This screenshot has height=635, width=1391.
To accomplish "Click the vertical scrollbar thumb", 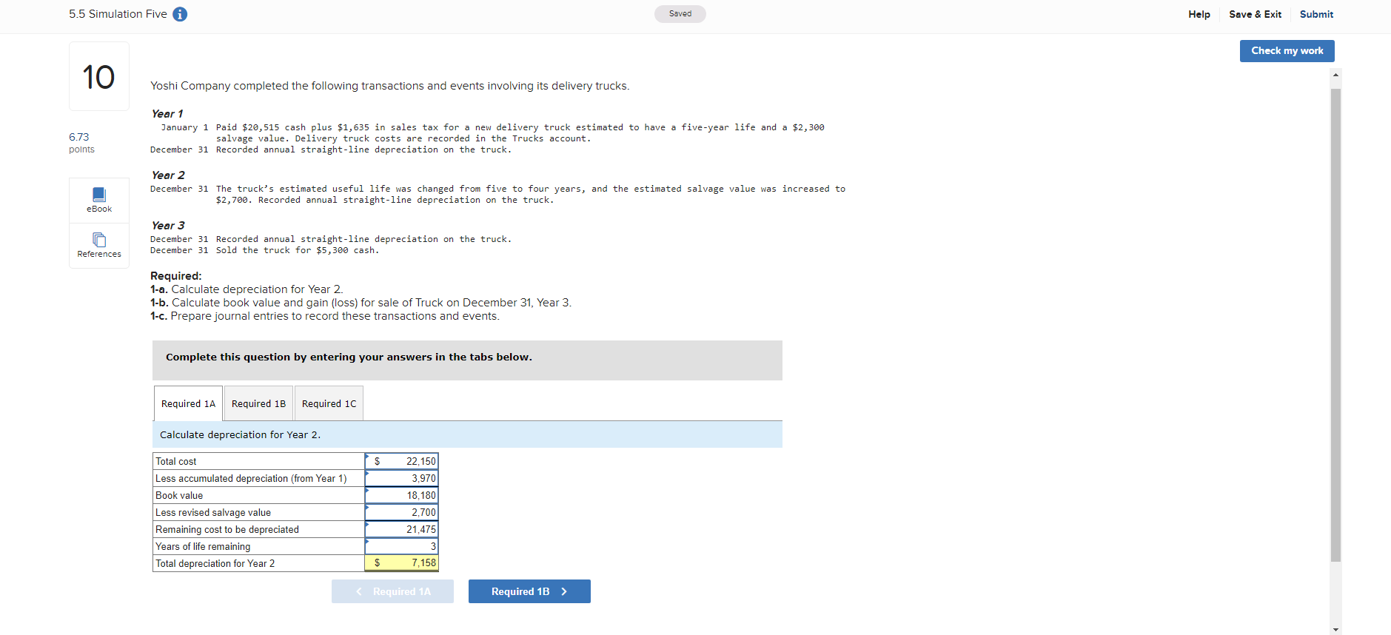I will (x=1335, y=326).
